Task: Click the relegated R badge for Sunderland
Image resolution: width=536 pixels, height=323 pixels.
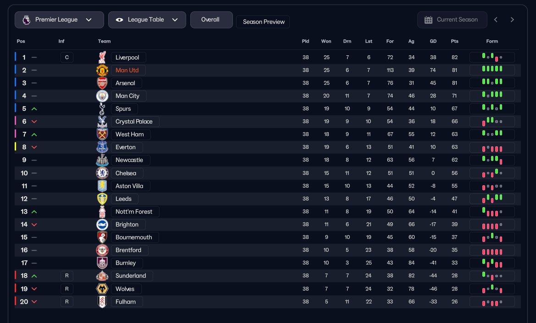Action: (66, 276)
